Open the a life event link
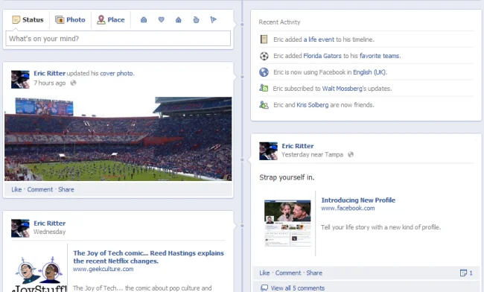The width and height of the screenshot is (484, 292). coord(319,39)
